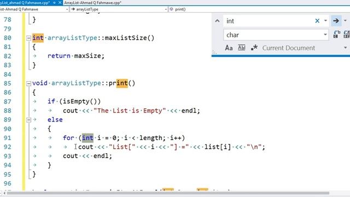Pin the active ArrayList tab
The height and width of the screenshot is (197, 350).
[x=54, y=3]
